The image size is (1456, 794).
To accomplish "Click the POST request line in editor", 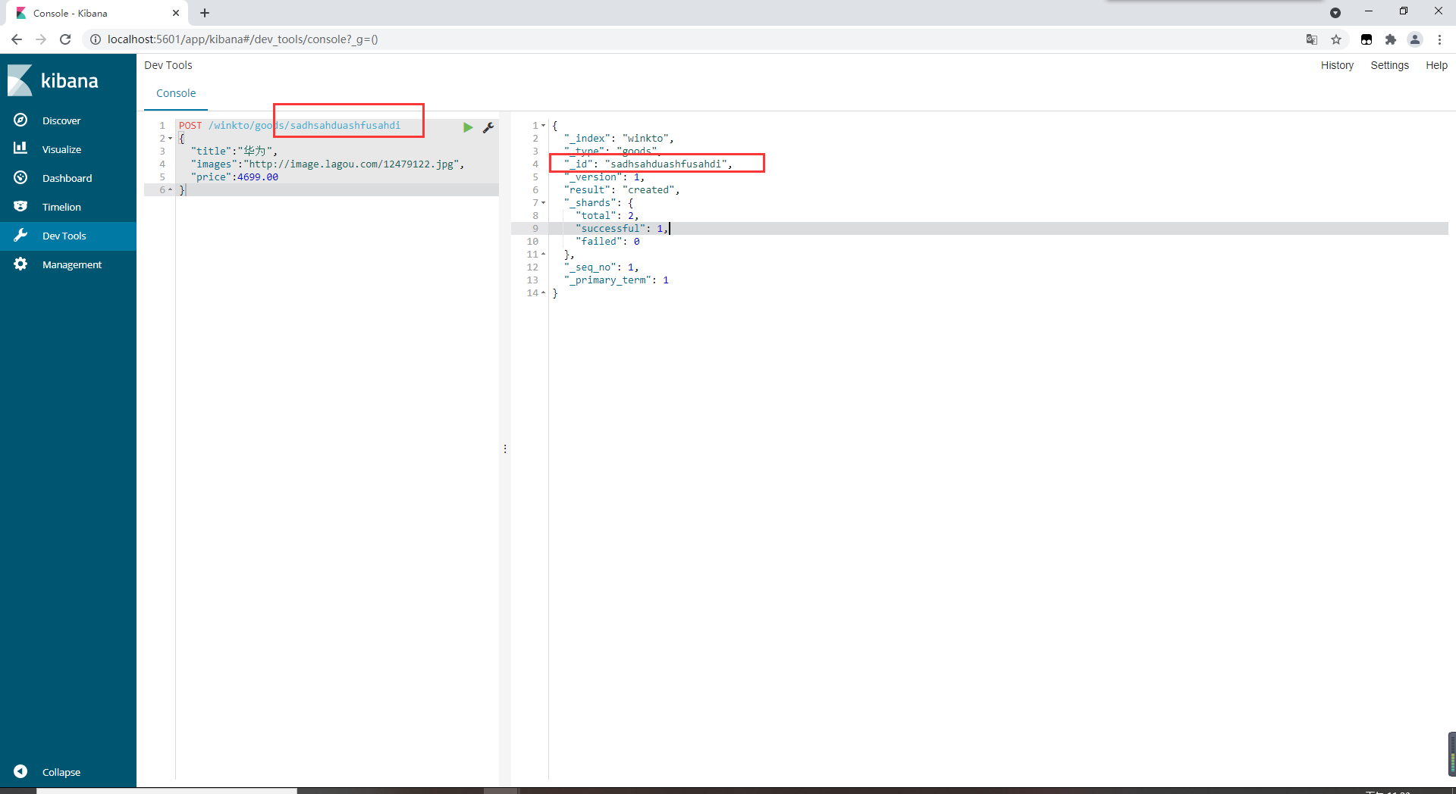I will (x=290, y=126).
